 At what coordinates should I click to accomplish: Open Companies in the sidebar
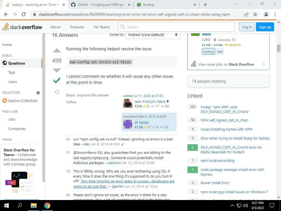(x=17, y=129)
